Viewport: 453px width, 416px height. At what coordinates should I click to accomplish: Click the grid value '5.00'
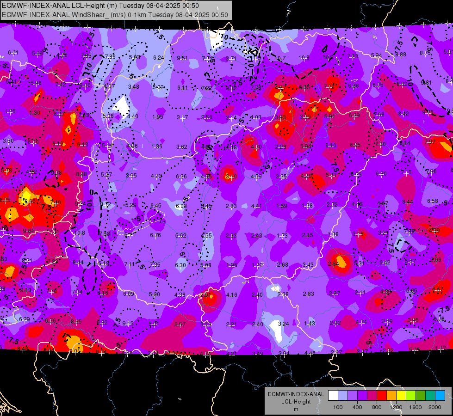(x=154, y=294)
